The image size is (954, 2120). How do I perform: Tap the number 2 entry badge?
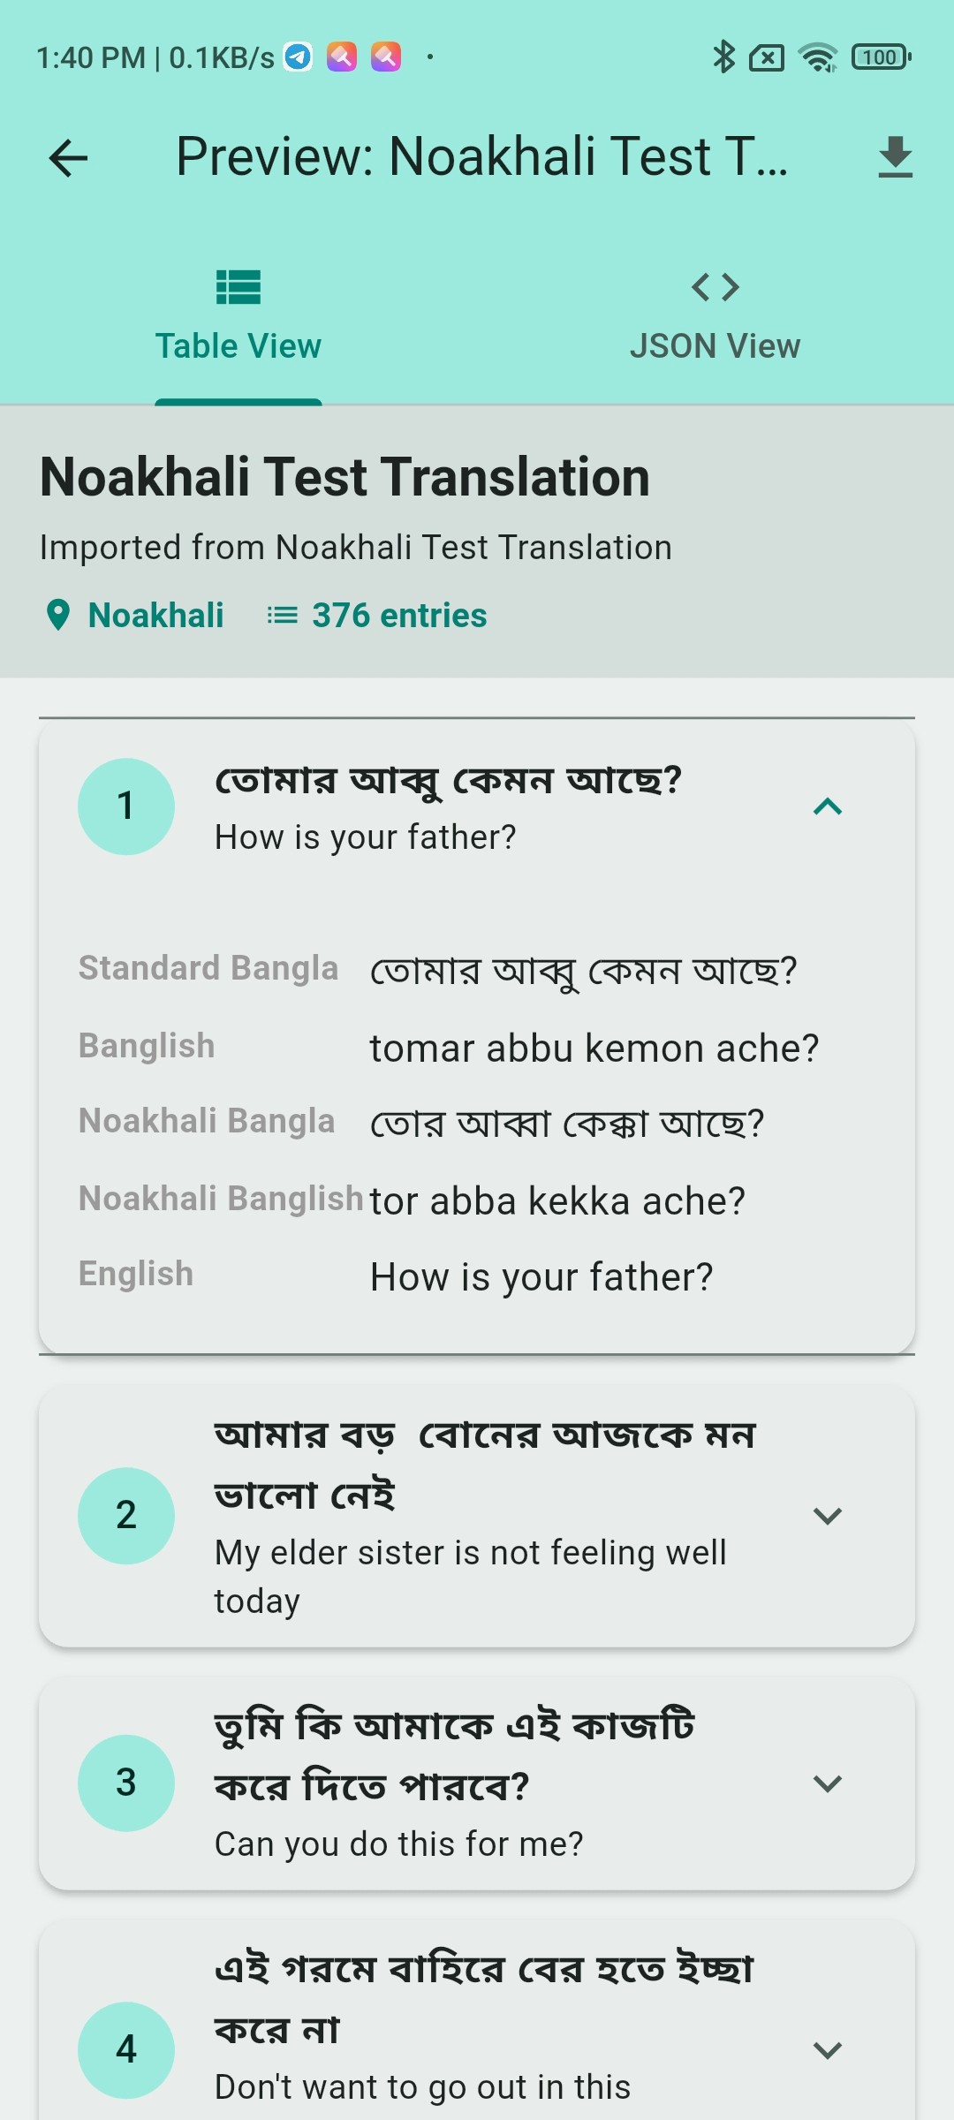126,1516
